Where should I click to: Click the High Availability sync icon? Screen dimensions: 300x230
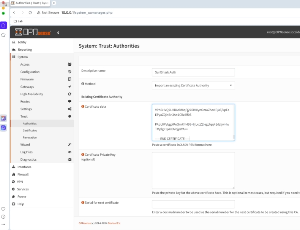tap(69, 94)
